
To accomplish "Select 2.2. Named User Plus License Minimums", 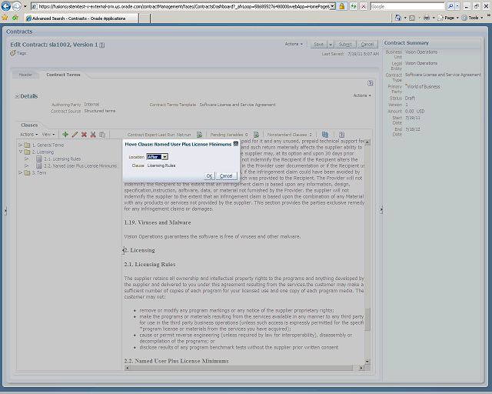I will tap(80, 165).
